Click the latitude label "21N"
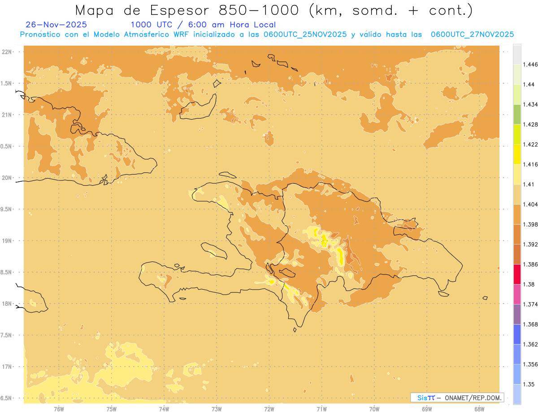The image size is (538, 415). (7, 115)
